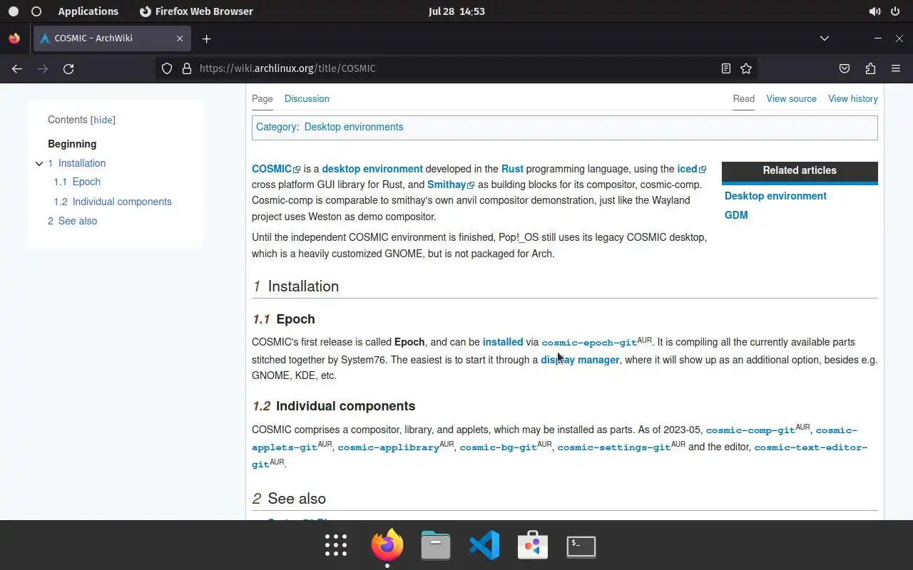
Task: Collapse the Installation section in contents
Action: (39, 164)
